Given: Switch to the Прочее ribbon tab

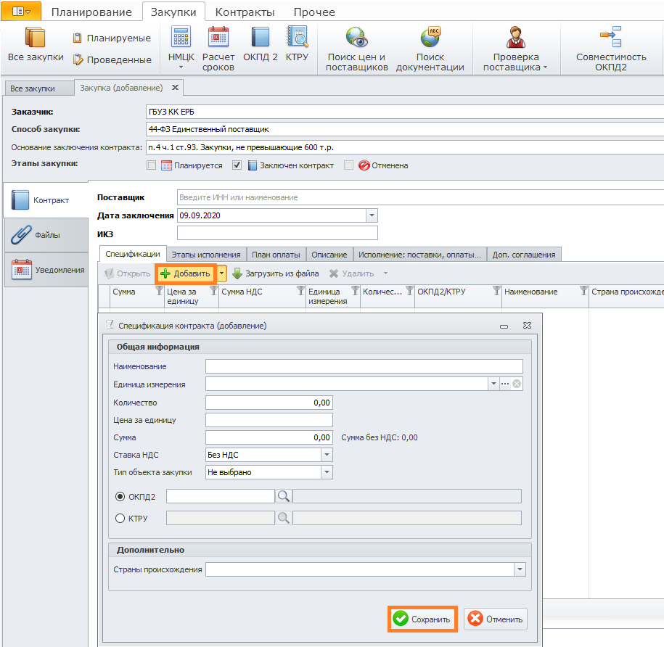Looking at the screenshot, I should (x=314, y=12).
